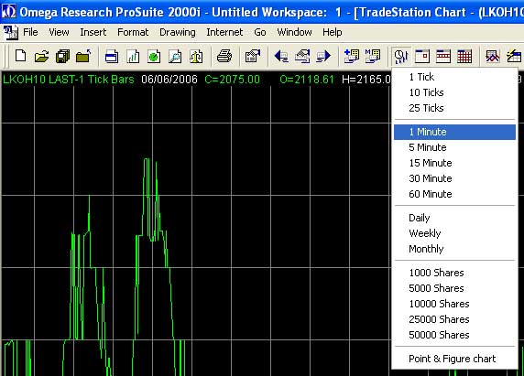This screenshot has height=376, width=524.
Task: Click the balance scale window icon
Action: point(196,56)
